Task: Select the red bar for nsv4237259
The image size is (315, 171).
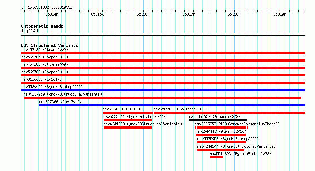Action: pos(162,98)
